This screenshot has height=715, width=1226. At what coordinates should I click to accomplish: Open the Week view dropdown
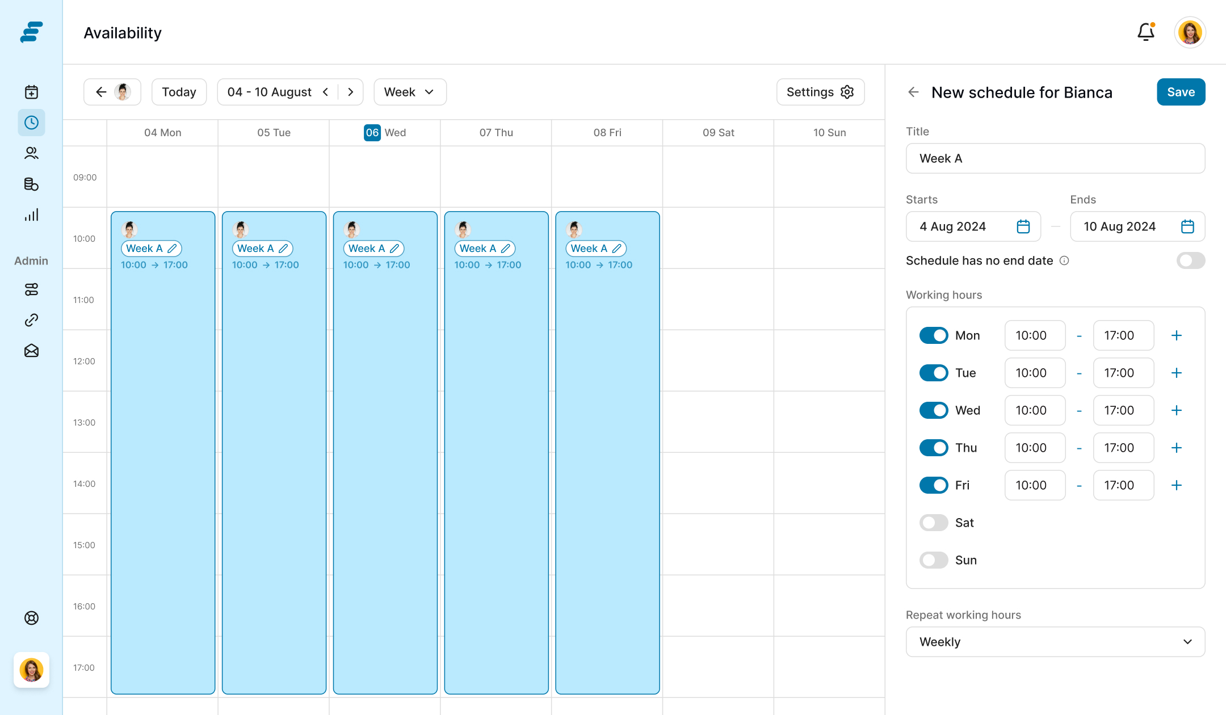(410, 92)
